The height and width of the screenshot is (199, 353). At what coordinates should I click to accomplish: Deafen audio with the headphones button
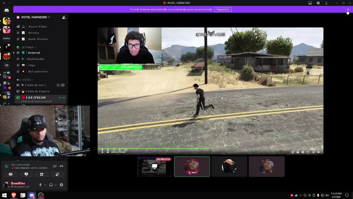click(51, 185)
